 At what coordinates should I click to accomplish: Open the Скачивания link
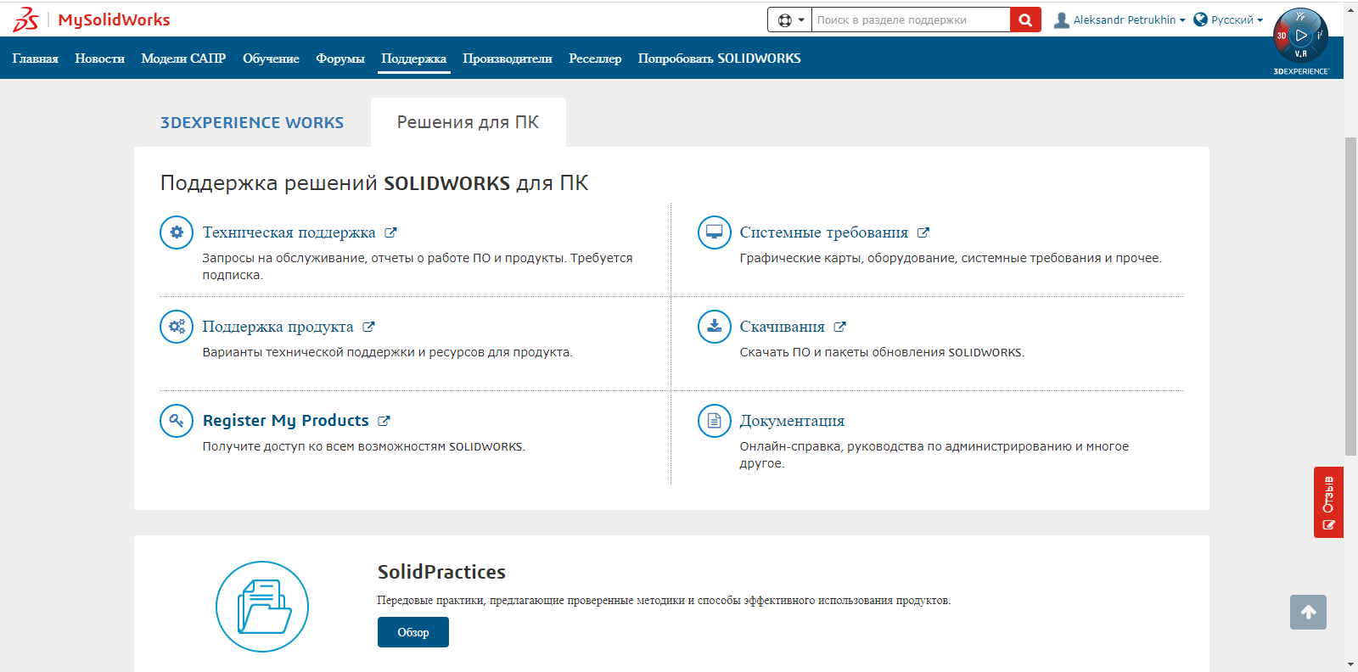coord(782,327)
